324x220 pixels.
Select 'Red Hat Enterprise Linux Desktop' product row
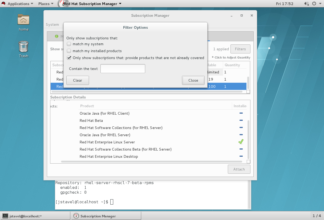point(163,156)
